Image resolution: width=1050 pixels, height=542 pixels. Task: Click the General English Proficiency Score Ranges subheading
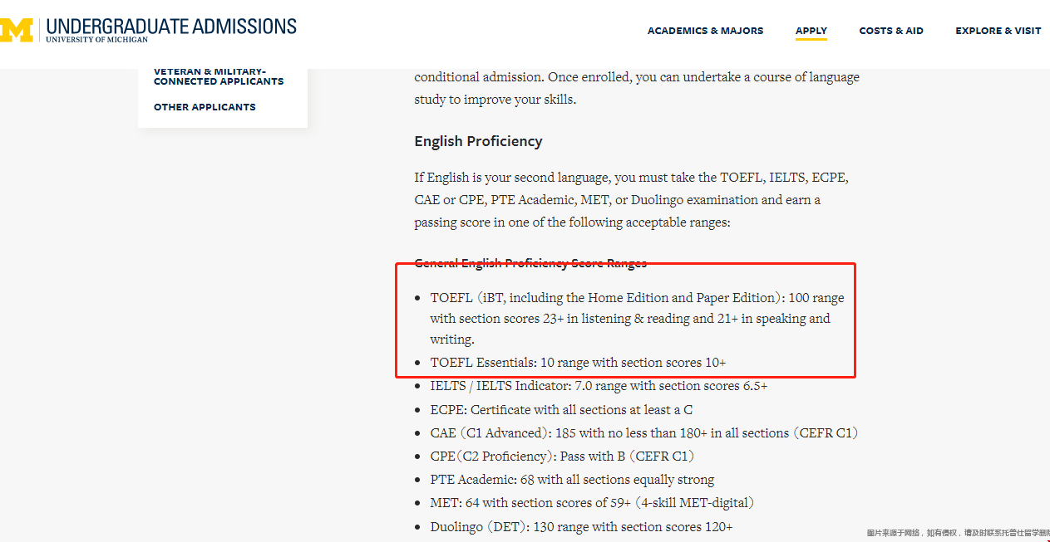tap(530, 263)
